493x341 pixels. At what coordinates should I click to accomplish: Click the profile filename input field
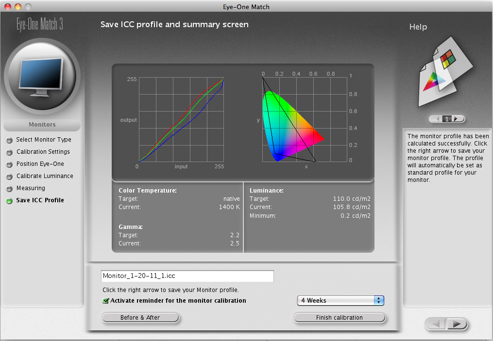tap(187, 276)
